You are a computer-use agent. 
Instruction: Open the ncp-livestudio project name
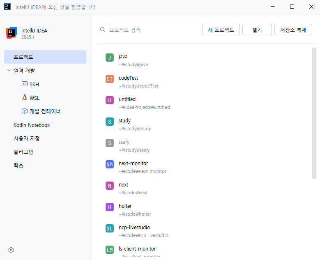tap(134, 228)
